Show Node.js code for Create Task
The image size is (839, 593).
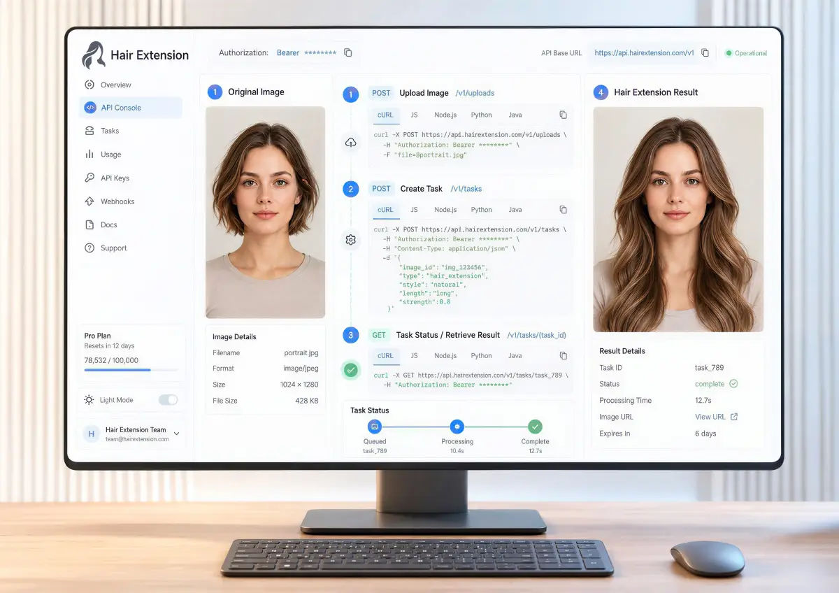pyautogui.click(x=445, y=210)
